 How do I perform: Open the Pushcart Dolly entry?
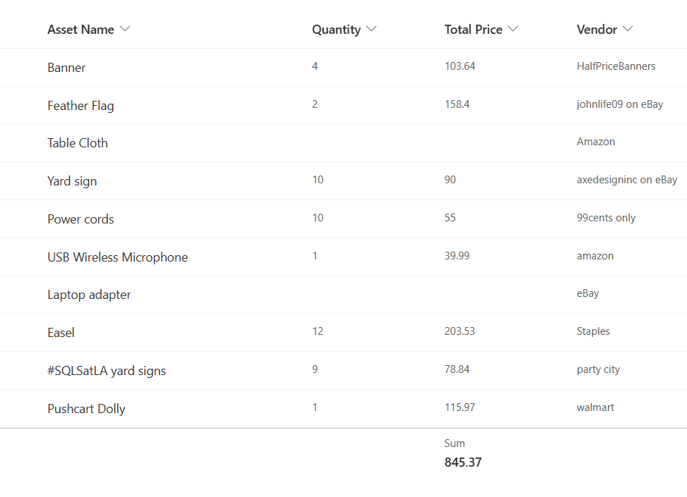point(86,409)
